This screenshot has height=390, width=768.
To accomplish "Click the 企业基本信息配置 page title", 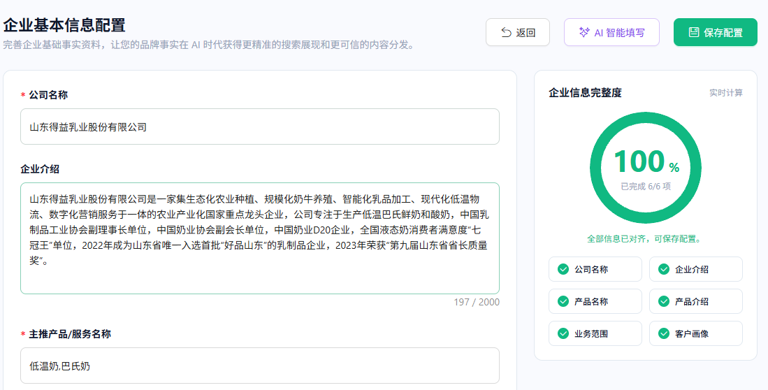I will [x=64, y=25].
